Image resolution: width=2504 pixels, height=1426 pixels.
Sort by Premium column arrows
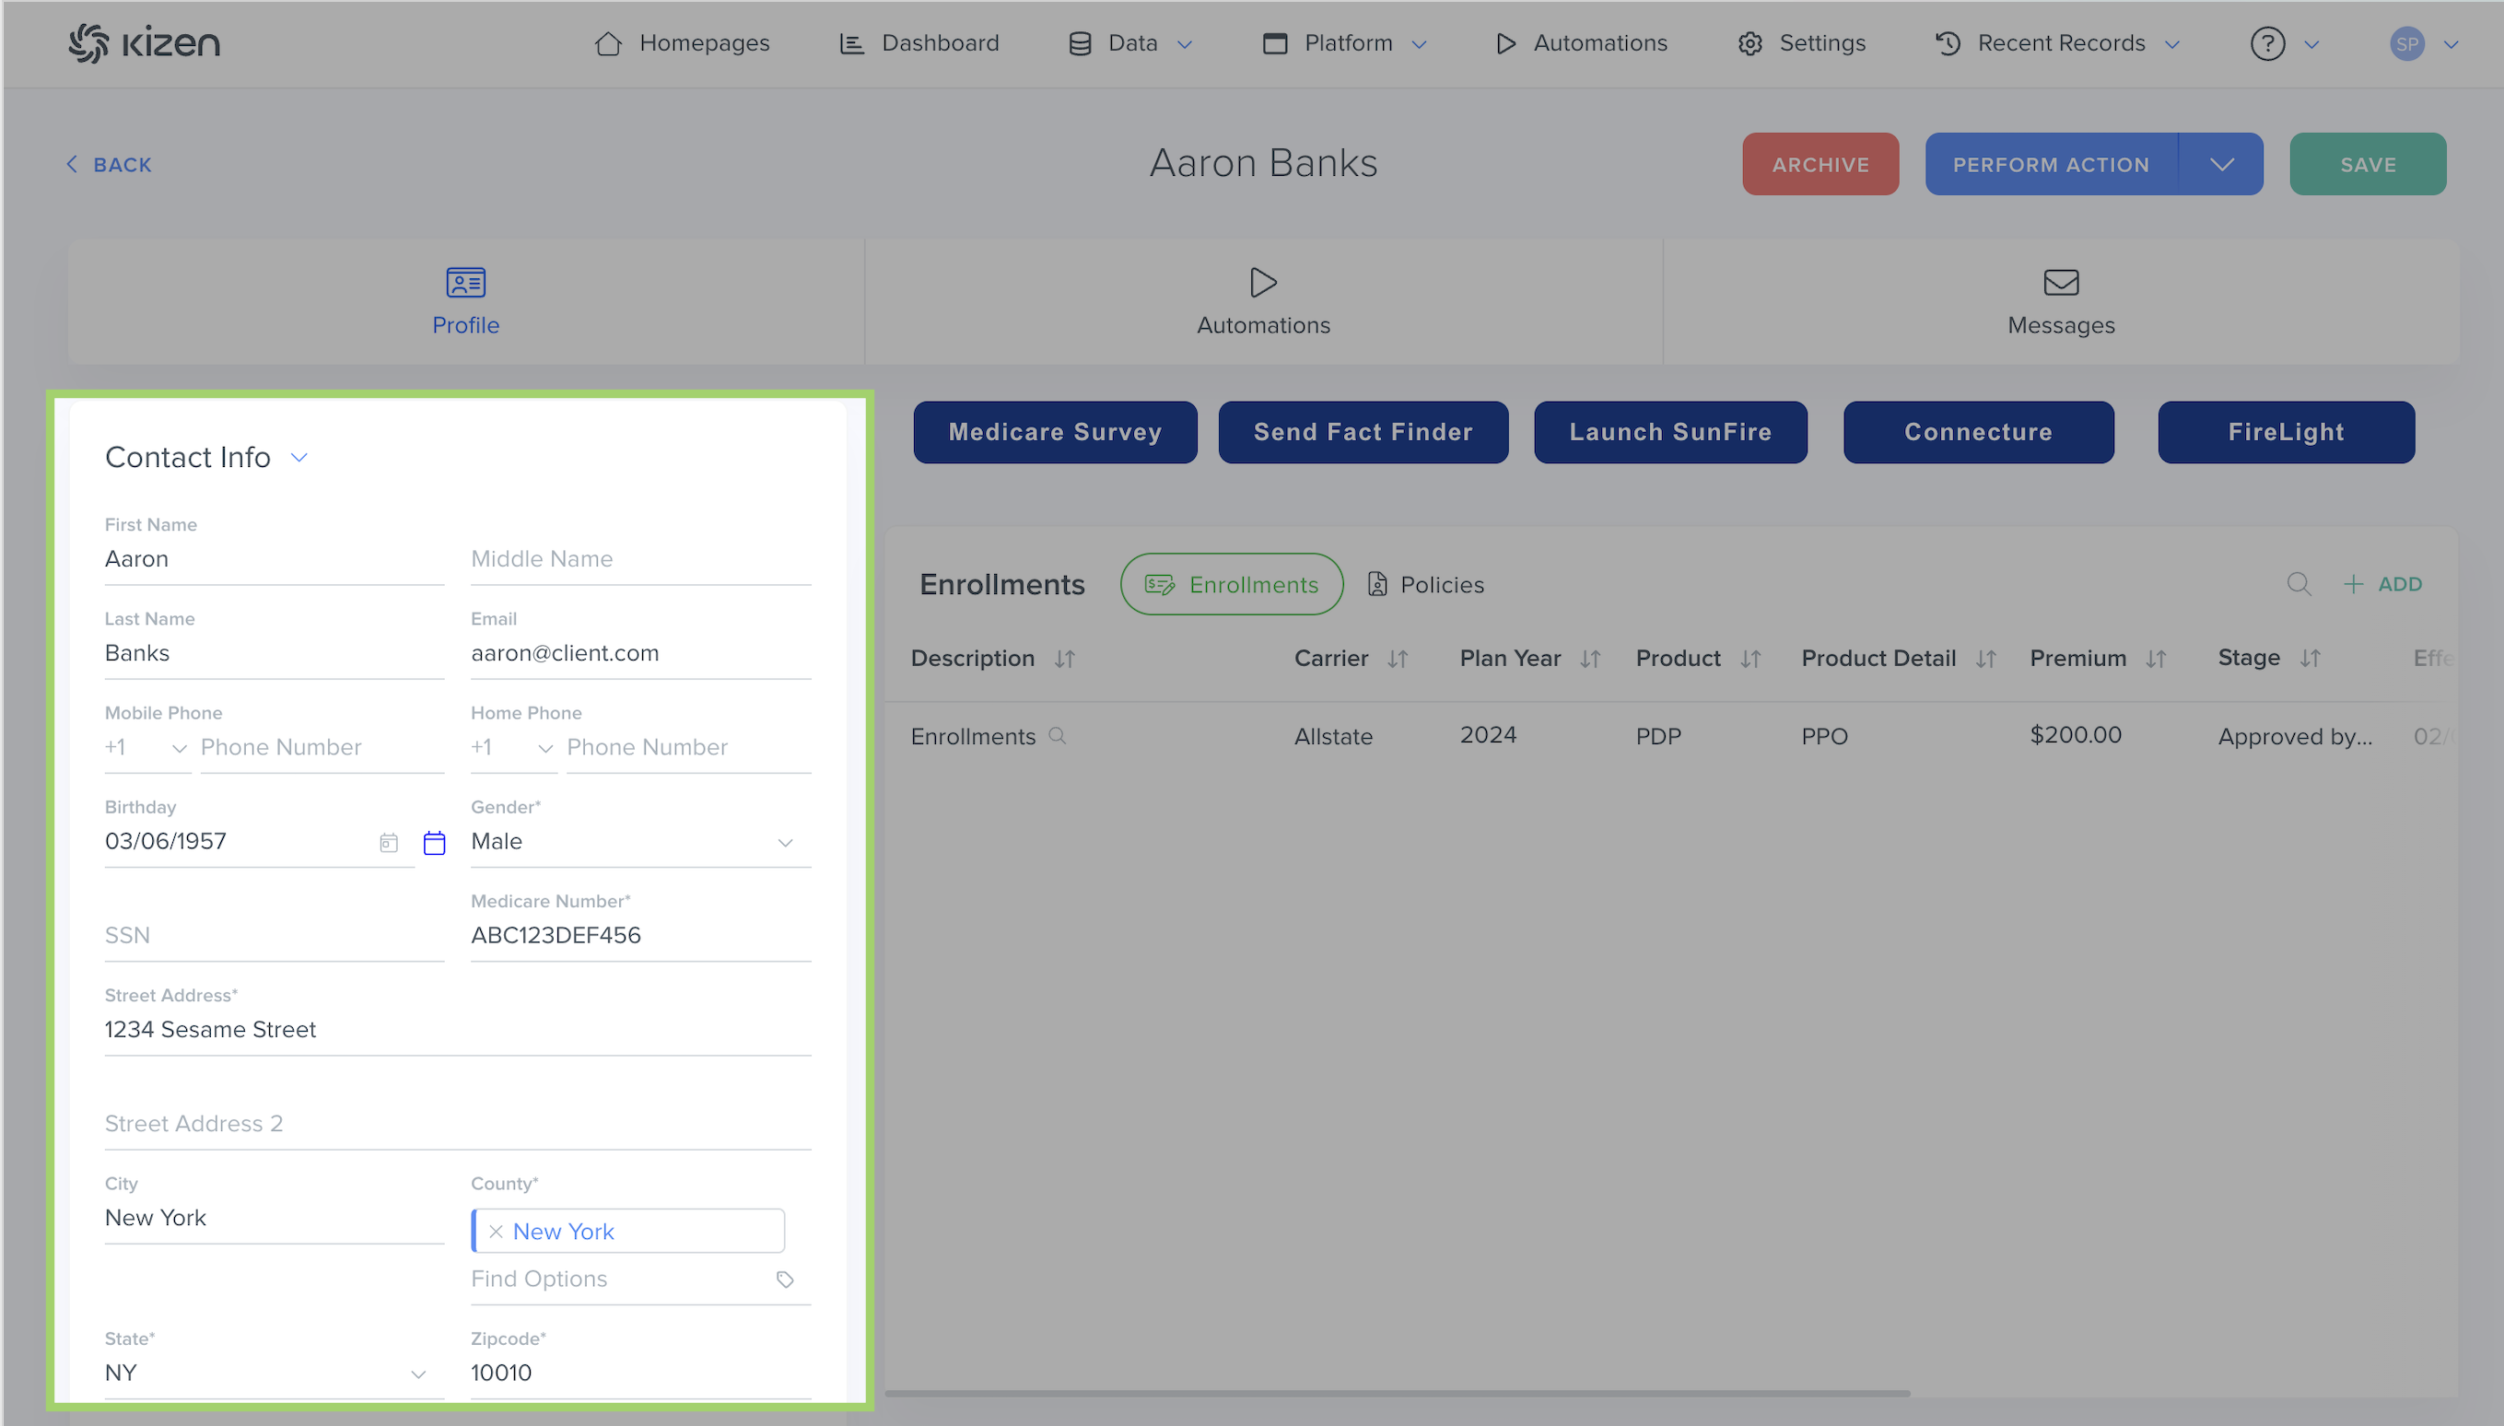point(2156,660)
